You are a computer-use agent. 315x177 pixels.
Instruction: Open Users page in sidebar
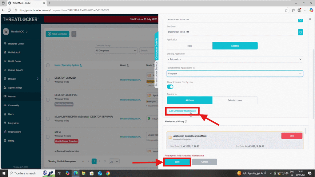tap(11, 114)
